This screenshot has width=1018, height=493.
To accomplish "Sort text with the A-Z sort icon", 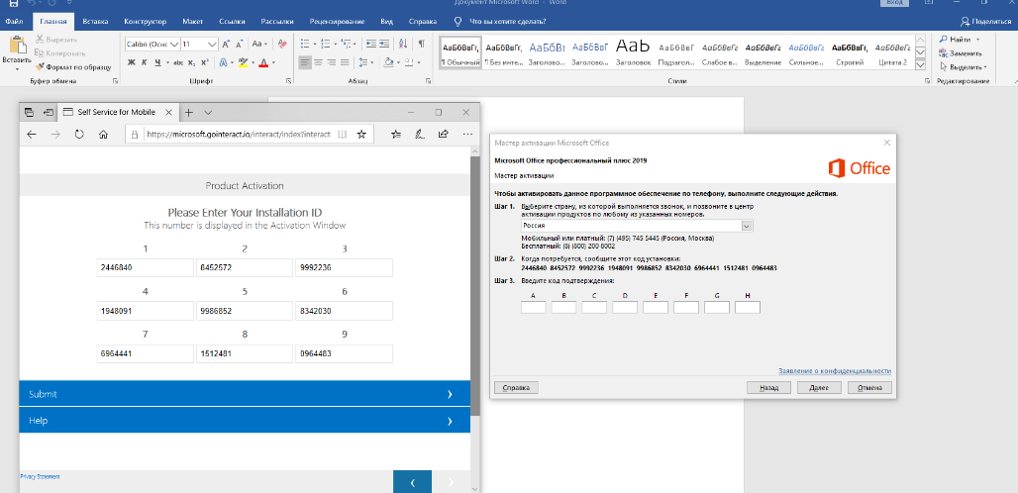I will pos(403,45).
